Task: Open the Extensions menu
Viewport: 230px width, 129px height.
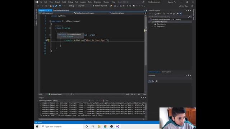Action: [x=97, y=2]
